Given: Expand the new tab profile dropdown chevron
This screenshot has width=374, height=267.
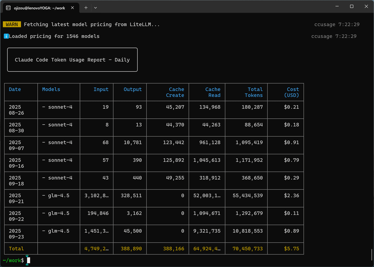Looking at the screenshot, I should click(x=95, y=8).
